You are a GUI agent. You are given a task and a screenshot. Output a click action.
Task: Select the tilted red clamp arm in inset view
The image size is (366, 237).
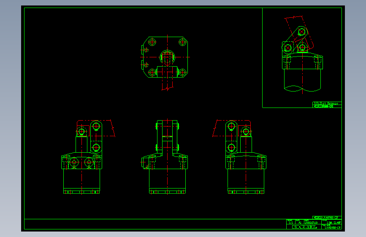(x=299, y=32)
